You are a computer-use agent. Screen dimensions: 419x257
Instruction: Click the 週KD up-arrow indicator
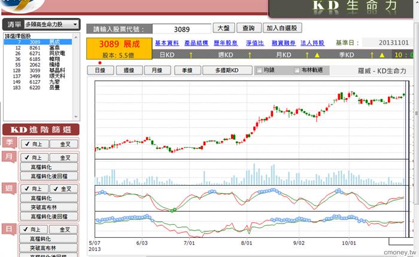coord(250,55)
